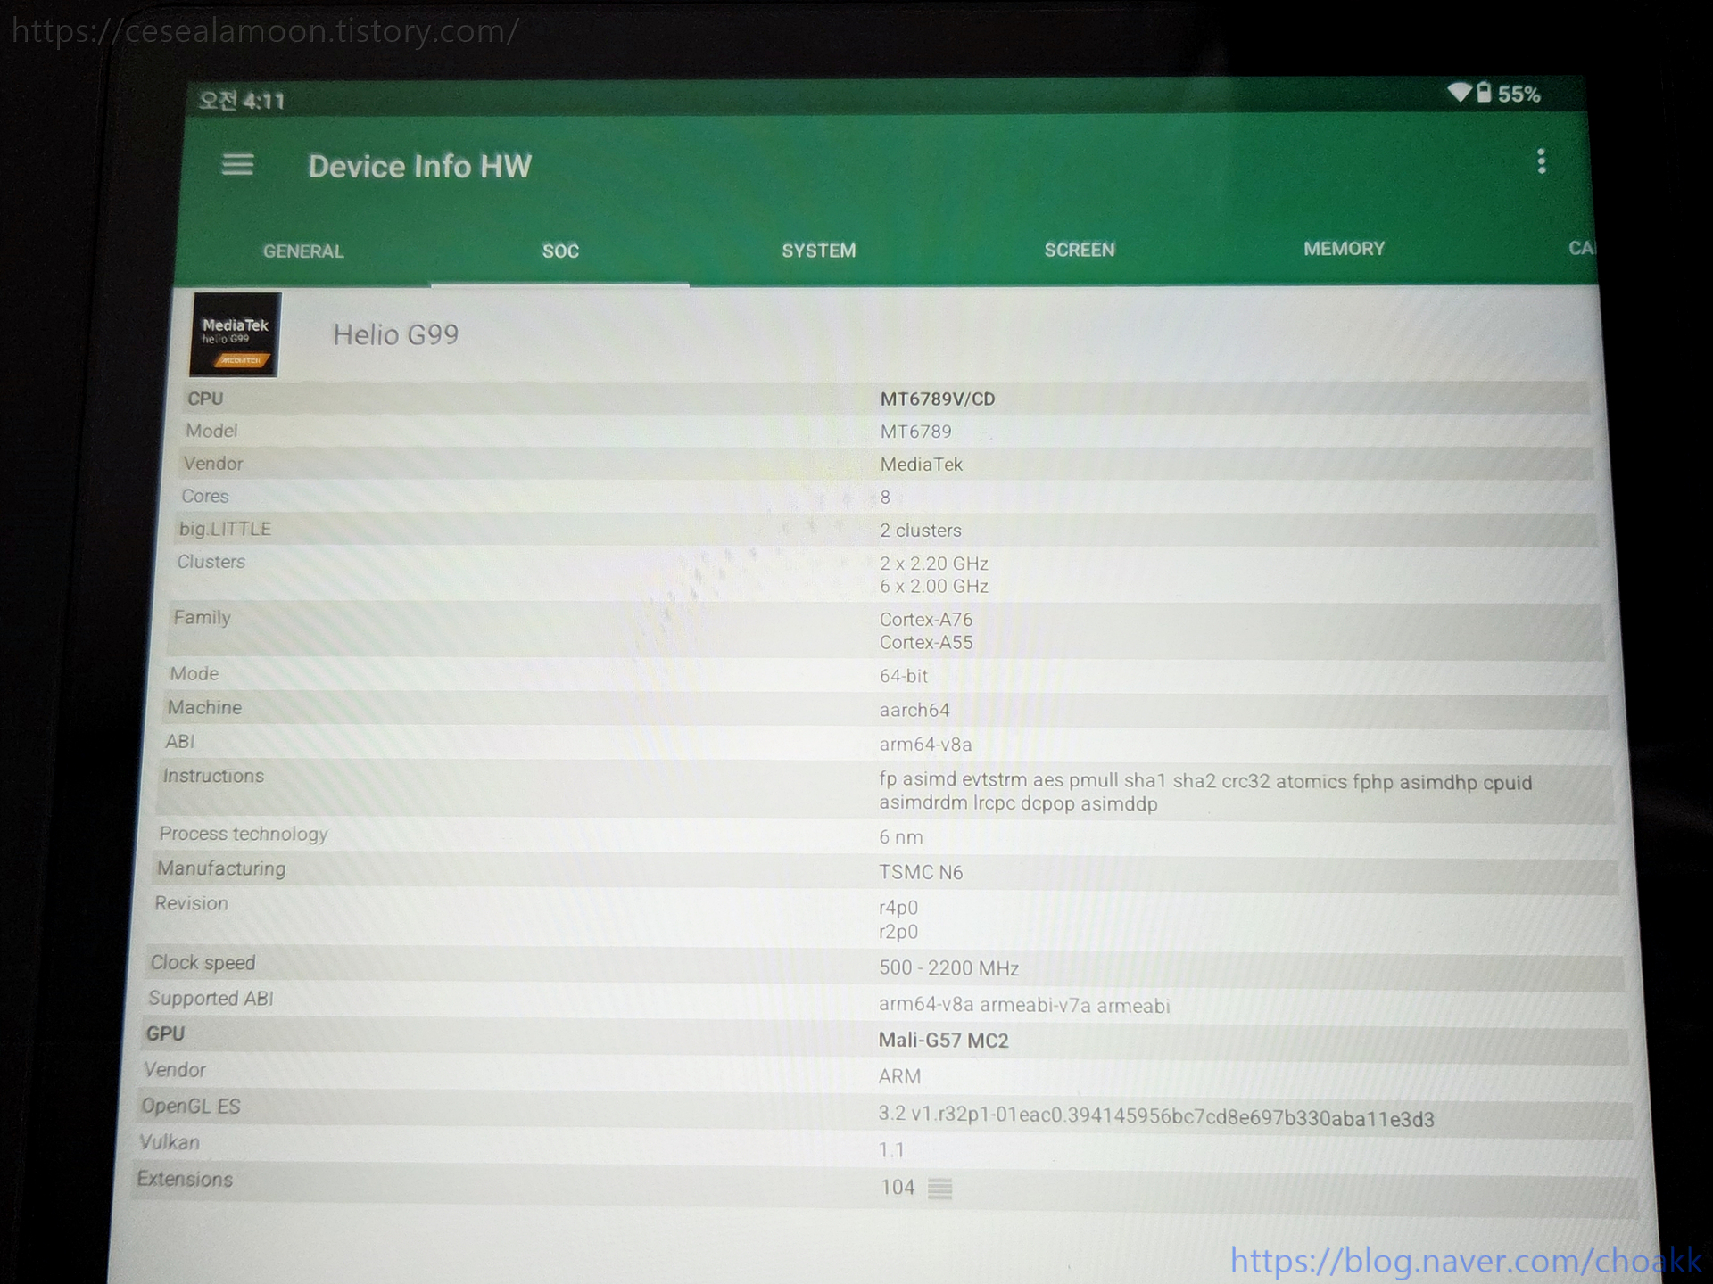Tap the Clusters row label
Viewport: 1713px width, 1284px height.
click(x=211, y=562)
